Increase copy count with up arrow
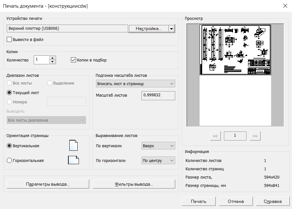292x209 pixels. coord(53,58)
